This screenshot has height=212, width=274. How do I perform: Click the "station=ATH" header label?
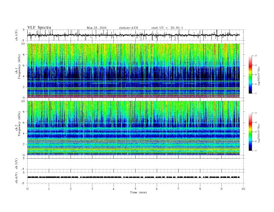click(x=128, y=28)
